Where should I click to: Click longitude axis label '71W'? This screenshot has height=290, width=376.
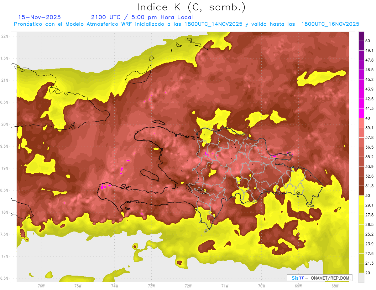pos(225,286)
